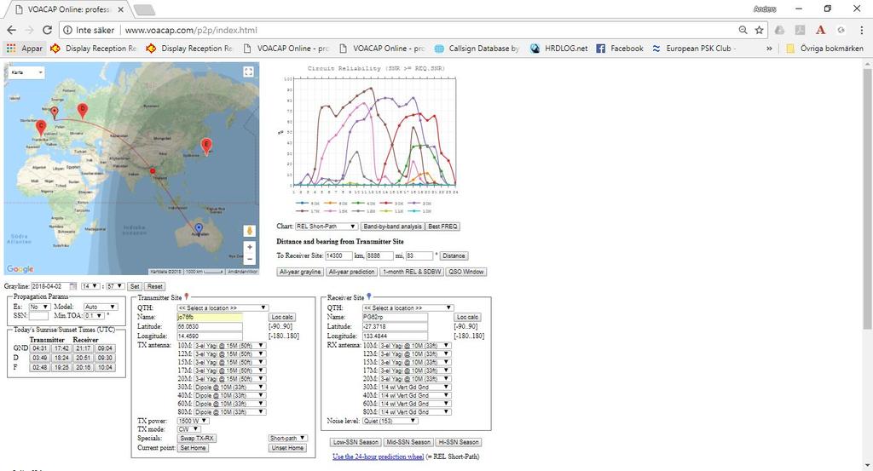The width and height of the screenshot is (873, 471).
Task: Open the Transmitter Site QTH location dropdown
Action: tap(223, 307)
